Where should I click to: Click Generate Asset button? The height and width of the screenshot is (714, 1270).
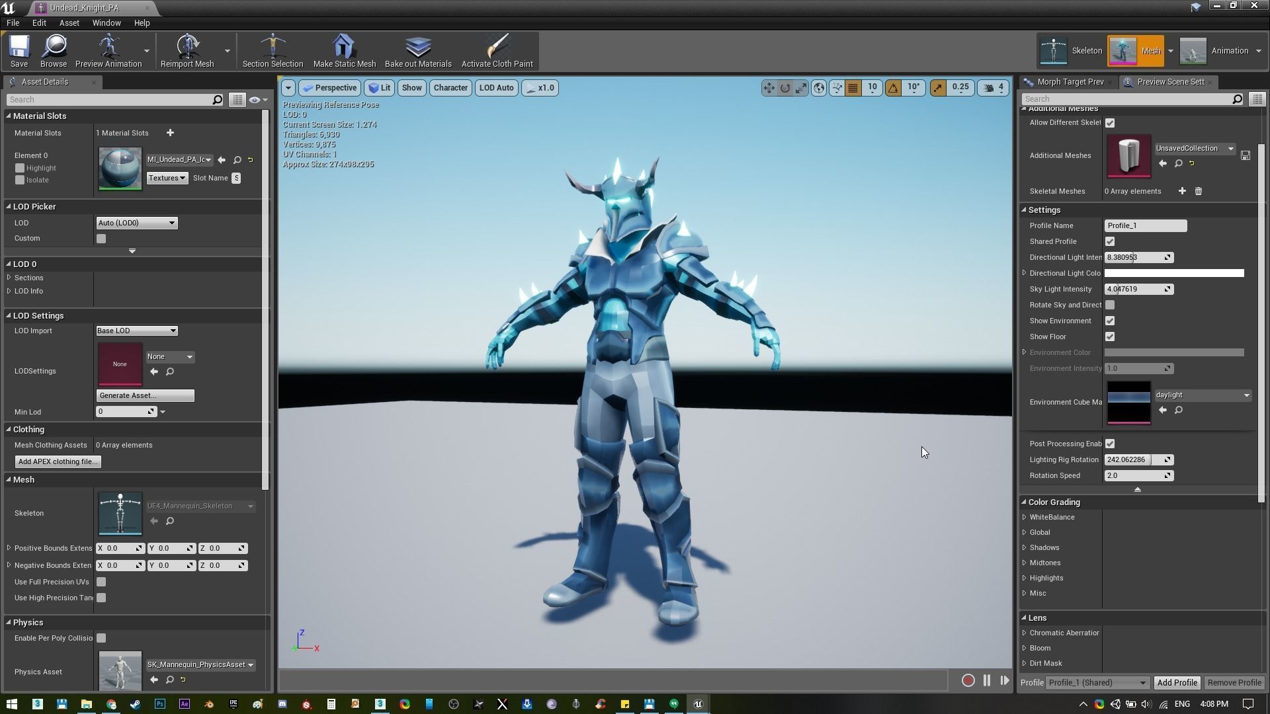pyautogui.click(x=145, y=395)
